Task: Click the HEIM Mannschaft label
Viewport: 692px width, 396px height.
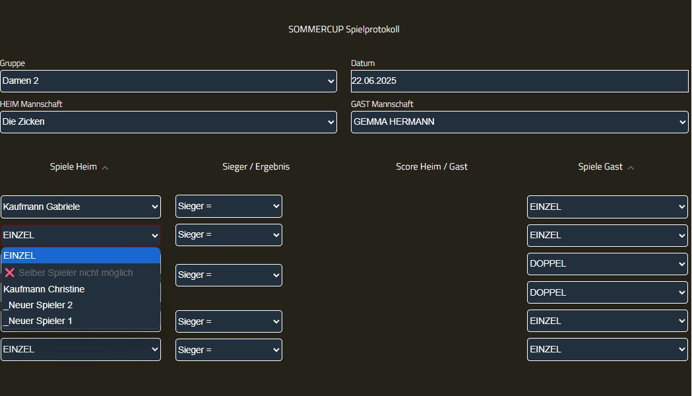Action: (x=31, y=104)
